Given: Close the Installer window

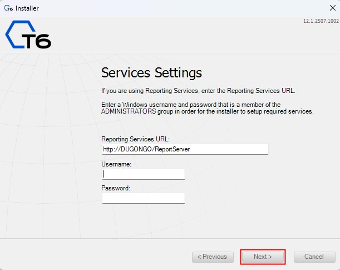Looking at the screenshot, I should [x=332, y=8].
